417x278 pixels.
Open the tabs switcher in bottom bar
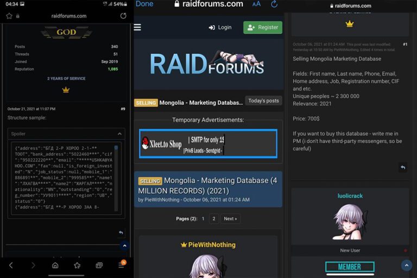coord(99,265)
